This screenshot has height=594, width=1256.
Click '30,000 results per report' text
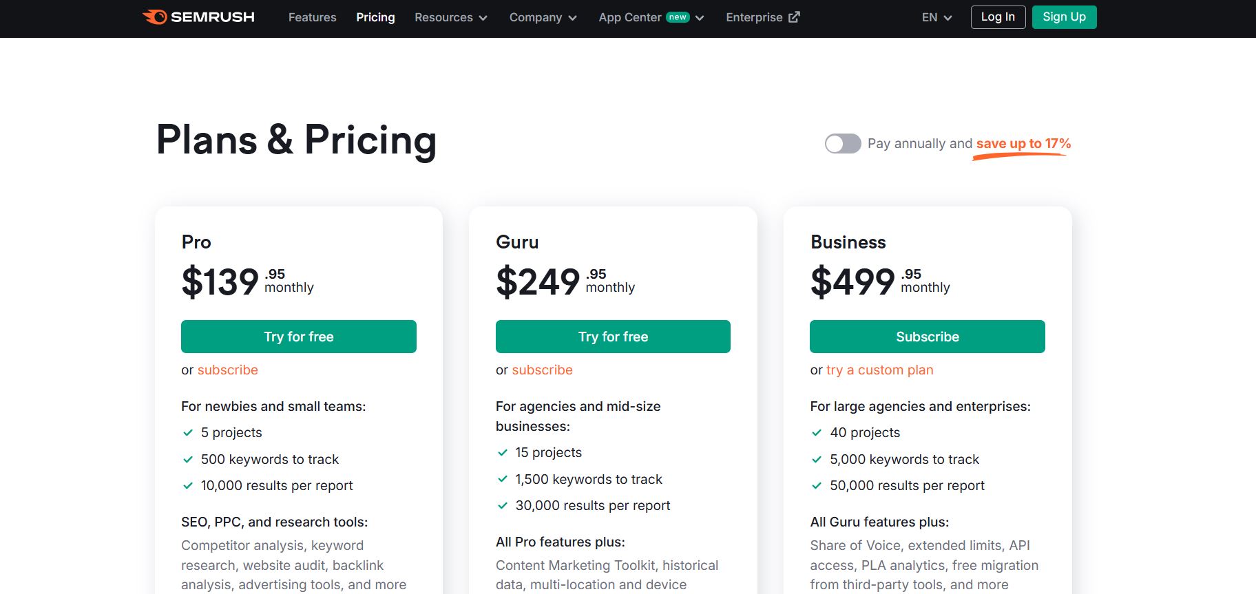click(593, 505)
